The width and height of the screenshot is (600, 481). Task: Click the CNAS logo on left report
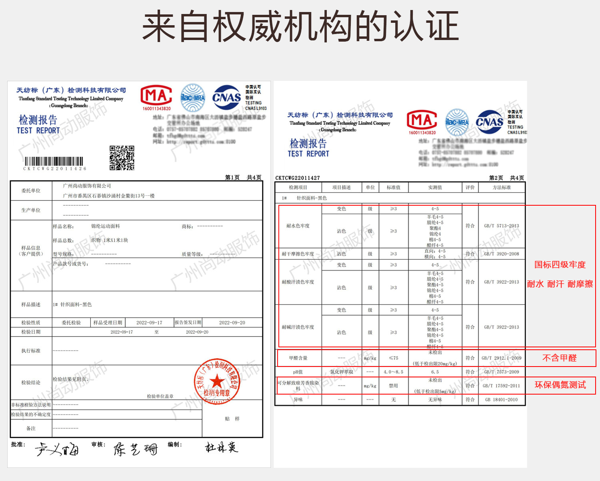coord(226,97)
